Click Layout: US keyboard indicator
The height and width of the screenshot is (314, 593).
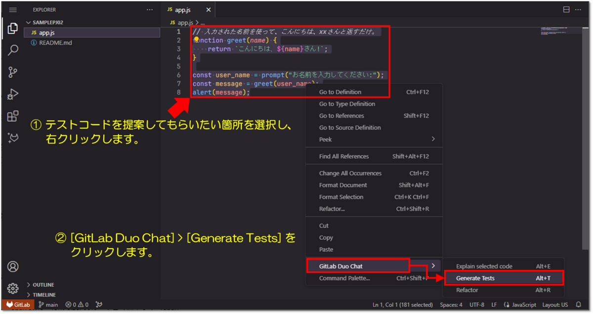(555, 305)
